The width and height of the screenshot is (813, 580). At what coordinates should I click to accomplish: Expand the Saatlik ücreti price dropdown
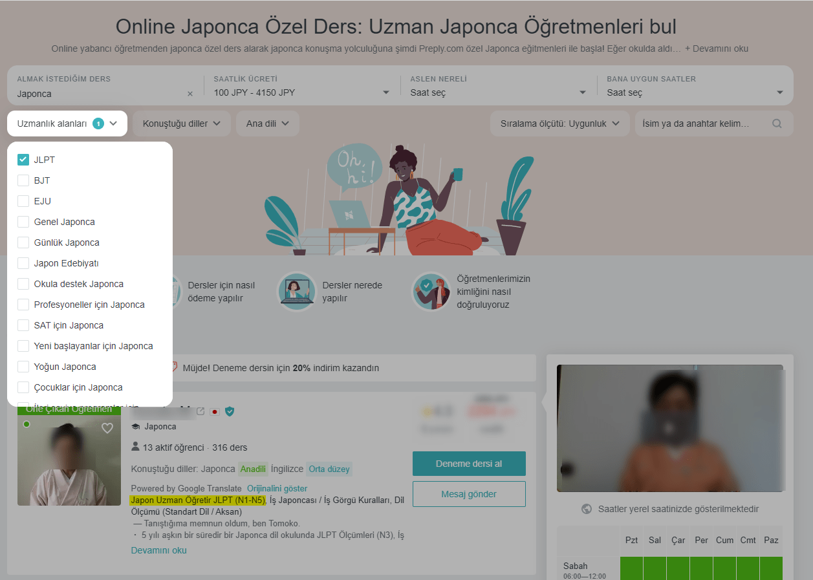coord(302,86)
